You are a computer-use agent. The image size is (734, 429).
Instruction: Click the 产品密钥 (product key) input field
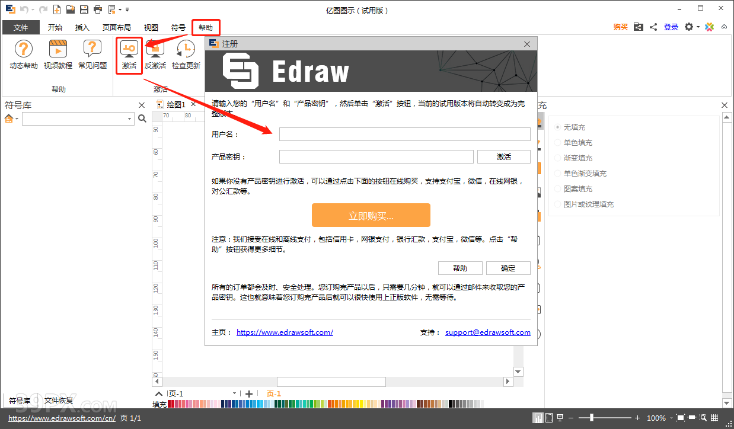tap(376, 157)
